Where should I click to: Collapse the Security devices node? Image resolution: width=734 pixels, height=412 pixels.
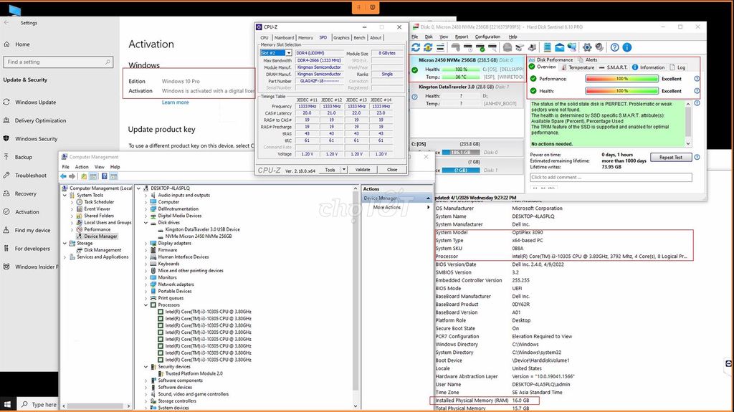(x=146, y=367)
